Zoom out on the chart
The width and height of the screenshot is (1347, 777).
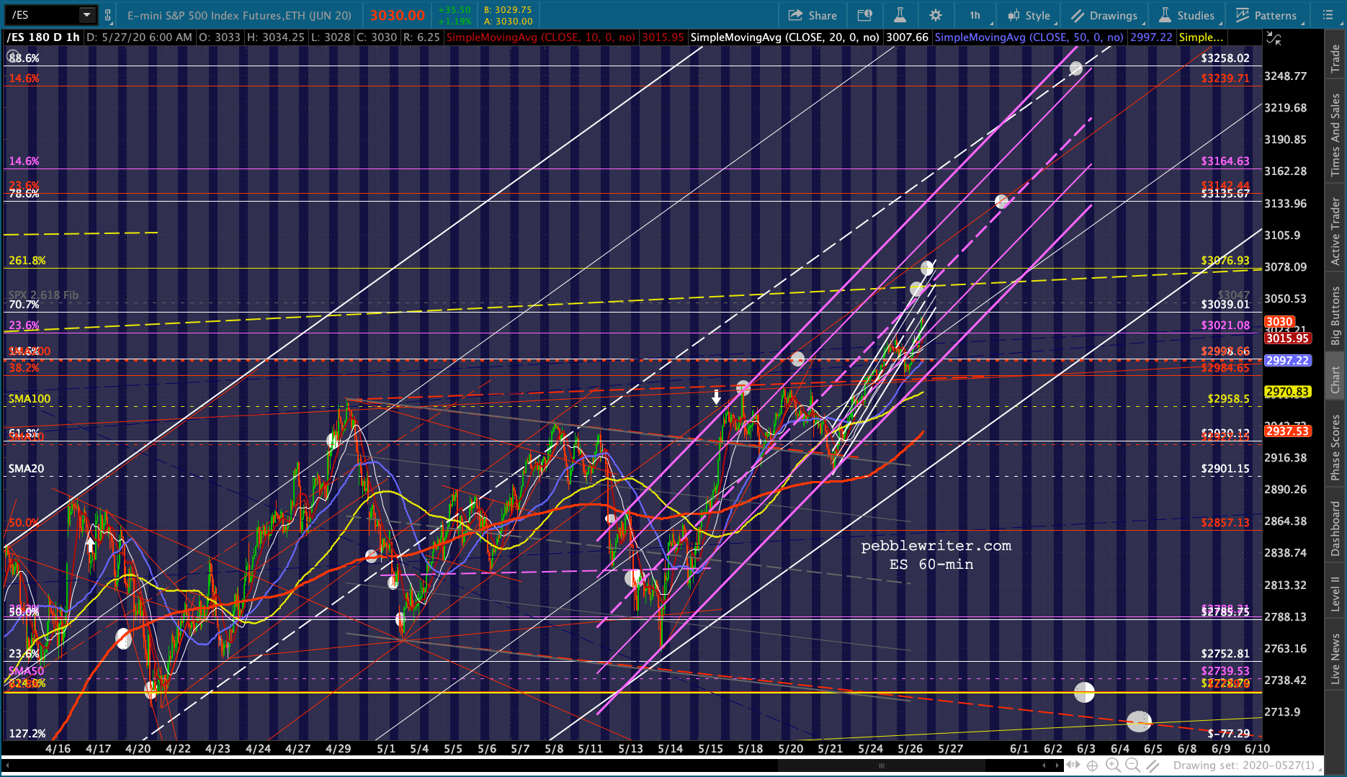coord(1132,765)
